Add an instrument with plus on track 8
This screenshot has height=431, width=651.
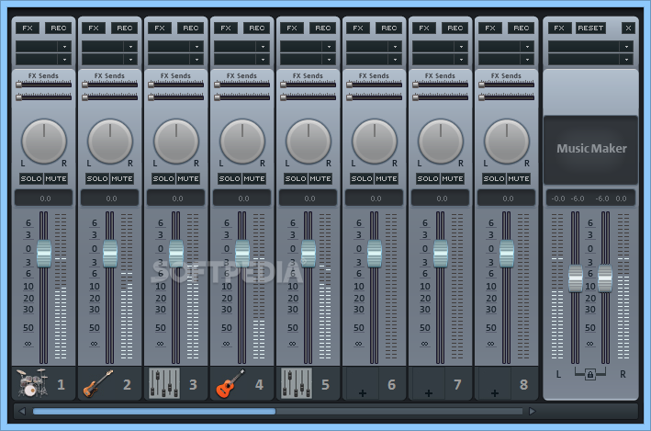[495, 392]
